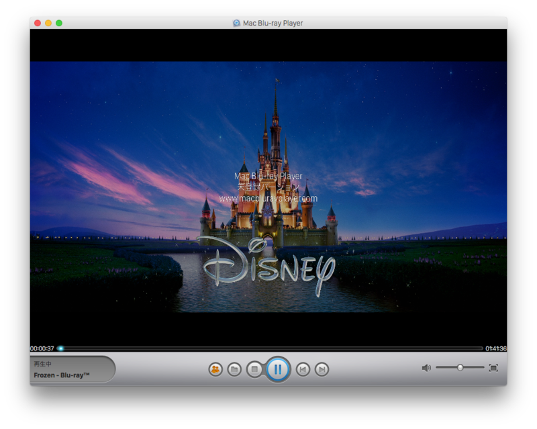Click the Mac Blu-ray Player window title
The height and width of the screenshot is (429, 537).
click(x=273, y=23)
